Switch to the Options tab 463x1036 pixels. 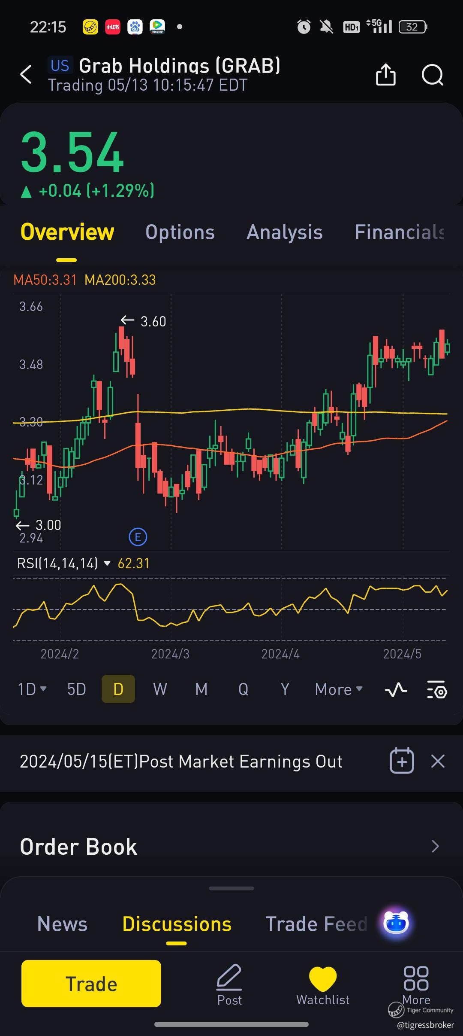point(180,232)
